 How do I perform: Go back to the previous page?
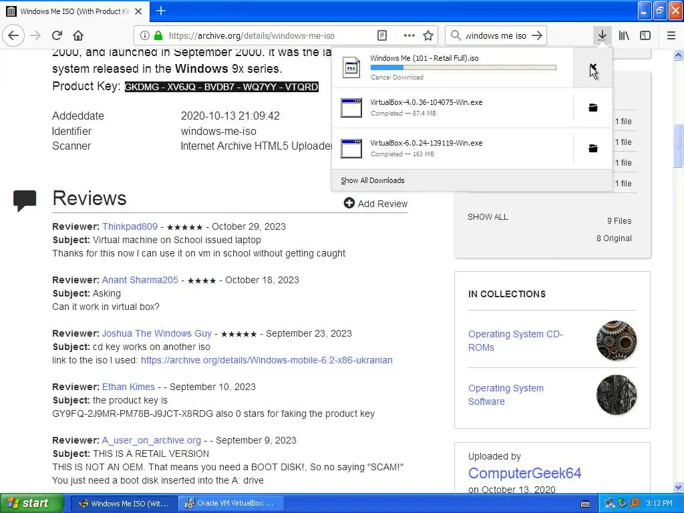pyautogui.click(x=13, y=35)
